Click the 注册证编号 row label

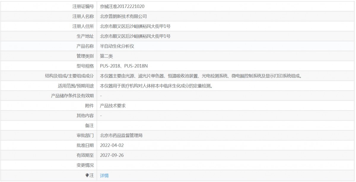click(83, 6)
